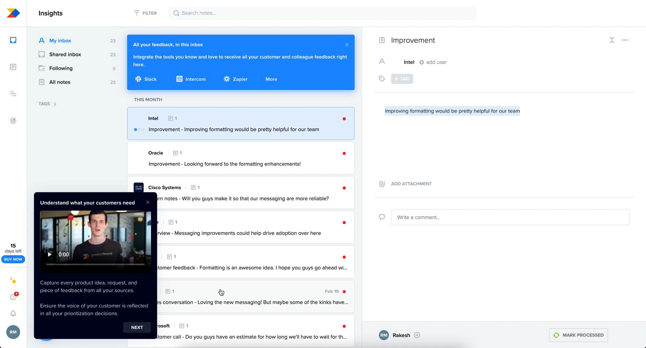The image size is (646, 348).
Task: Switch to the Shared inbox tab
Action: coord(65,54)
